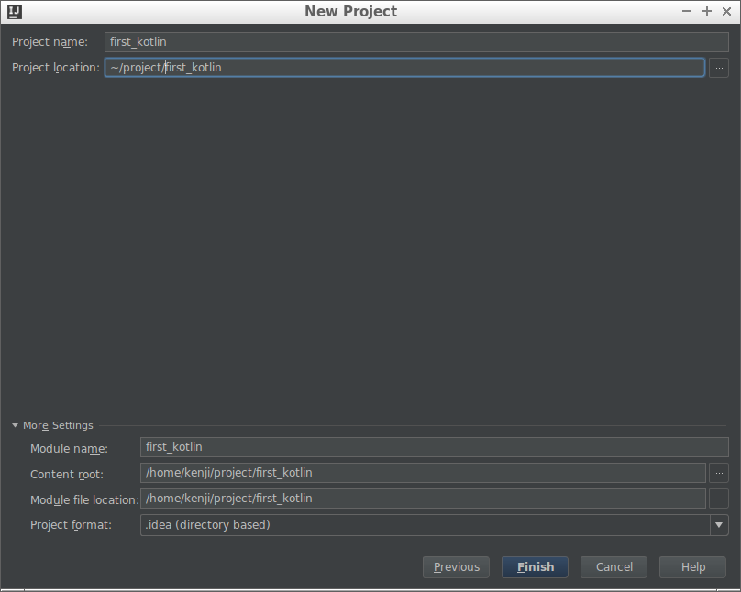Close the New Project dialog
This screenshot has height=592, width=741.
724,12
